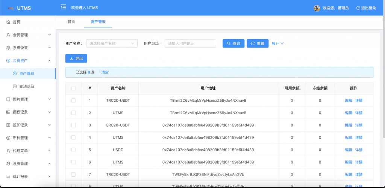Click the 挖矿记录 sidebar icon

pos(8,125)
